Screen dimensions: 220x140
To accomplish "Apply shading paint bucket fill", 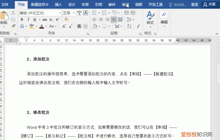I will (95, 26).
